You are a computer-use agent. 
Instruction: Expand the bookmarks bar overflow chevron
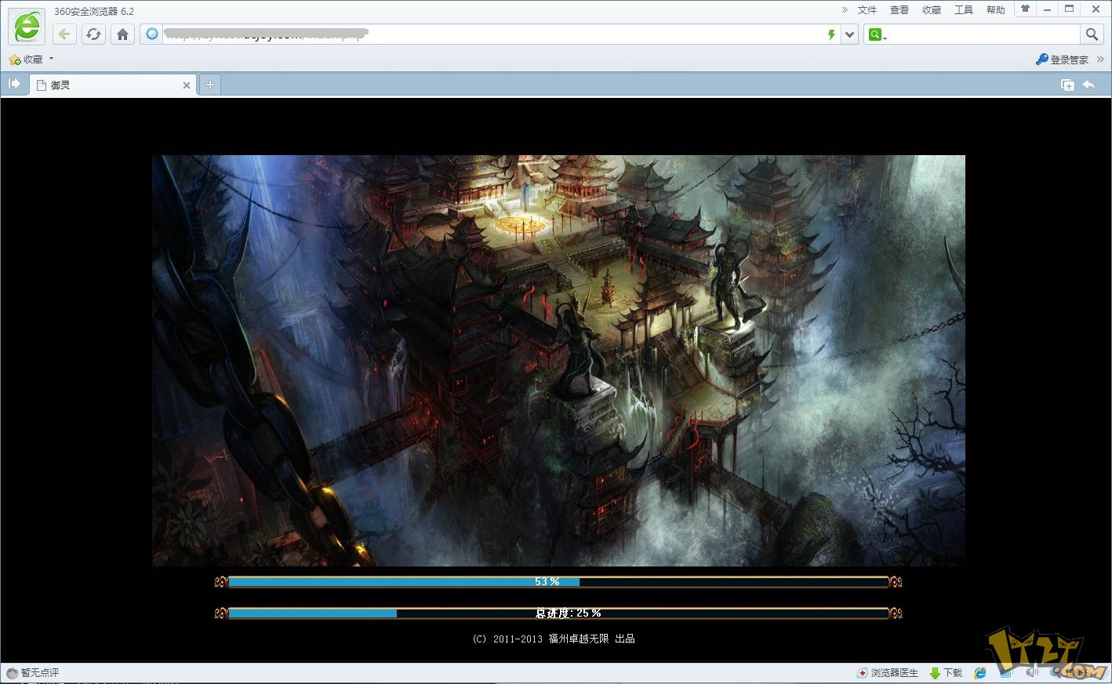(1100, 60)
